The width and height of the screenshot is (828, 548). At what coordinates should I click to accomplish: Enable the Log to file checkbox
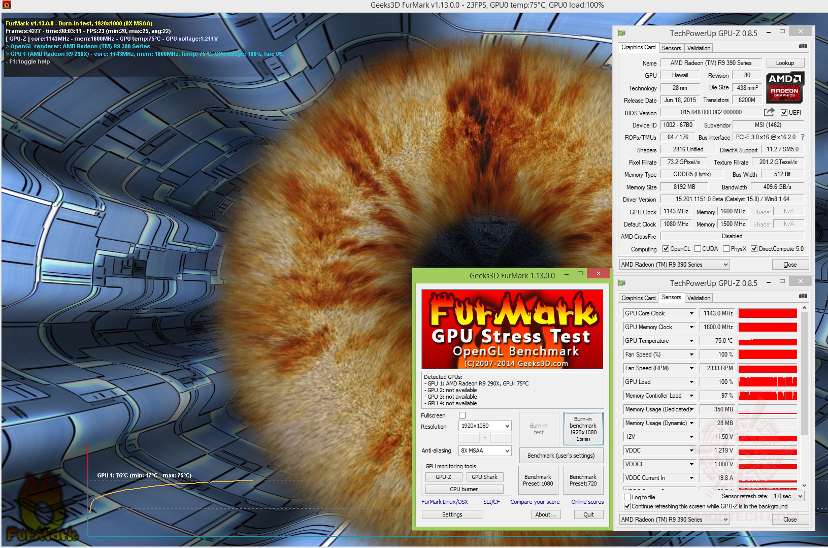click(627, 497)
